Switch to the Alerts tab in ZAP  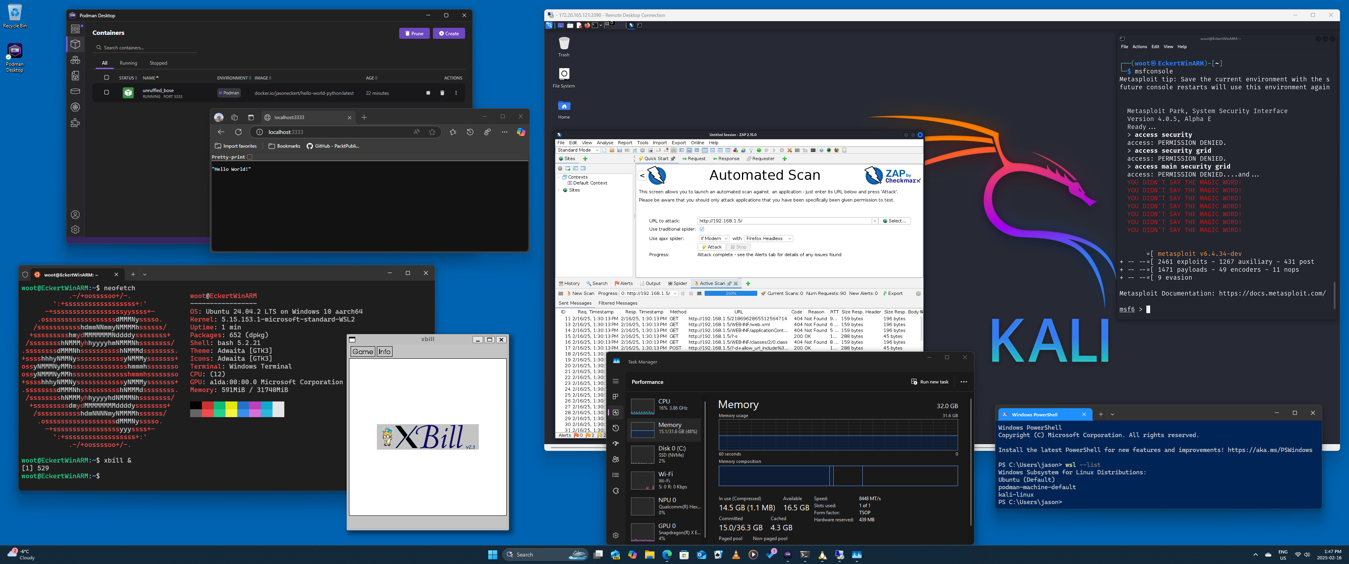[624, 283]
